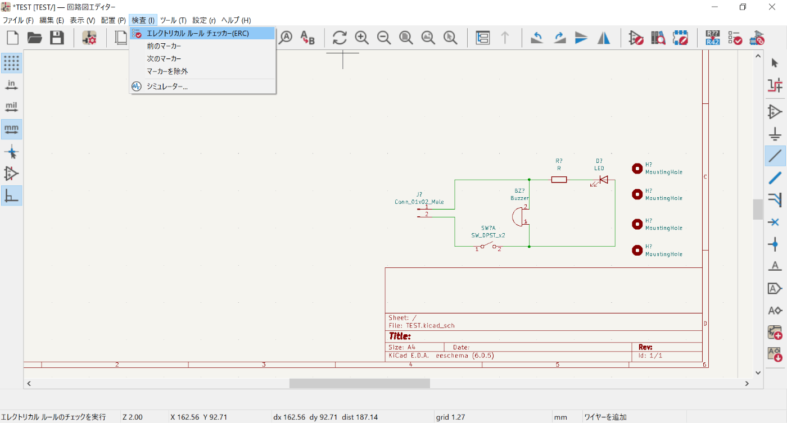The width and height of the screenshot is (787, 423).
Task: Open the 設定 (Preferences) menu
Action: (x=204, y=20)
